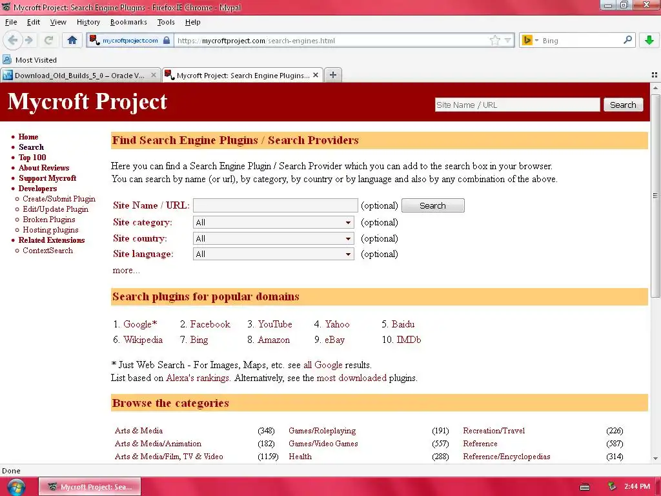Image resolution: width=661 pixels, height=496 pixels.
Task: Click the Site Name / URL form field
Action: 275,205
